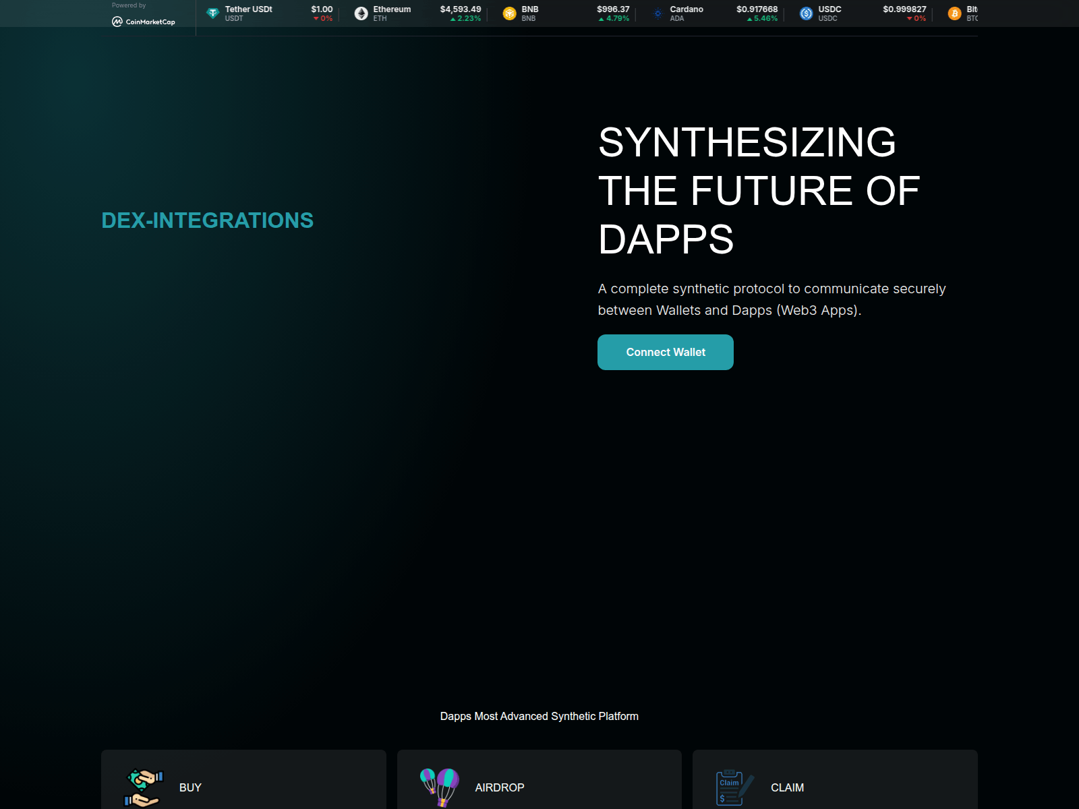Click the Ethereum coin icon
1079x809 pixels.
click(x=361, y=13)
